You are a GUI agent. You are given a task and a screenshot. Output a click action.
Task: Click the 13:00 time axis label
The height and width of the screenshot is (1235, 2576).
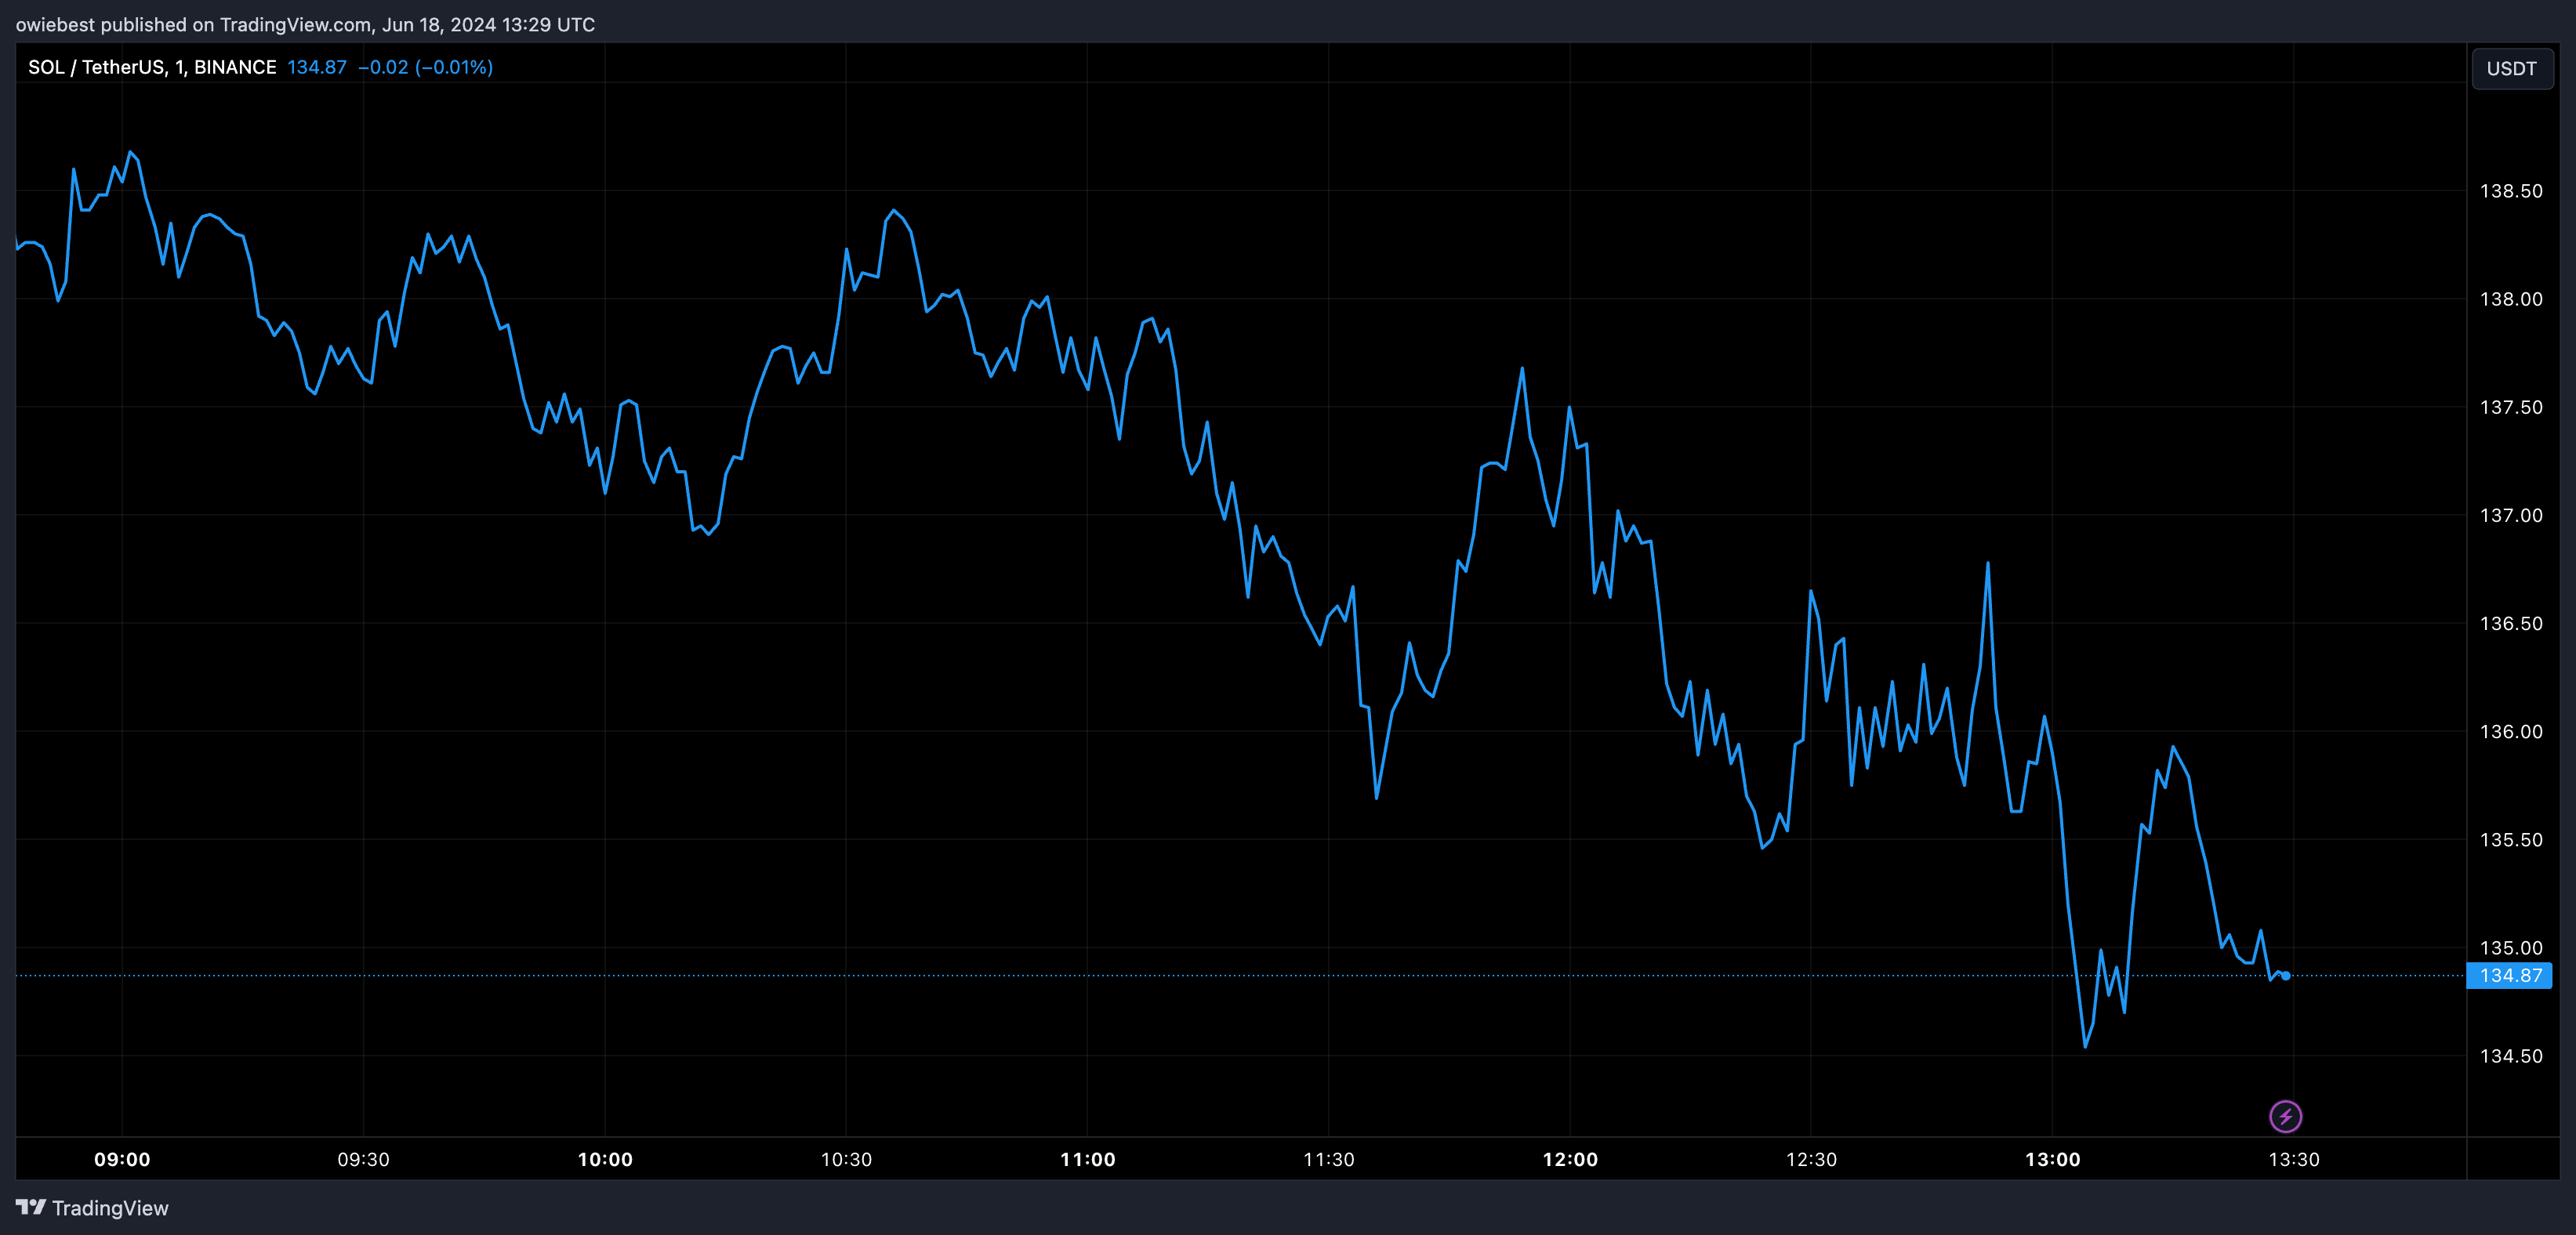pyautogui.click(x=2053, y=1159)
